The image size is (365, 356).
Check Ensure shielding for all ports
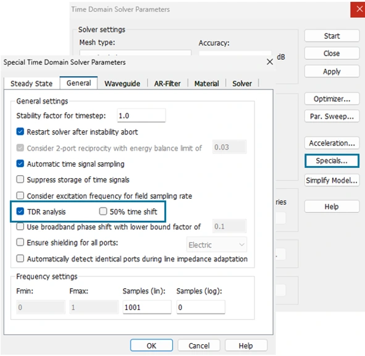20,242
